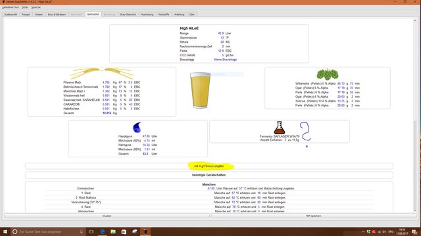The image size is (421, 236).
Task: Click the Willamette (Pellets) hop row
Action: click(x=328, y=83)
